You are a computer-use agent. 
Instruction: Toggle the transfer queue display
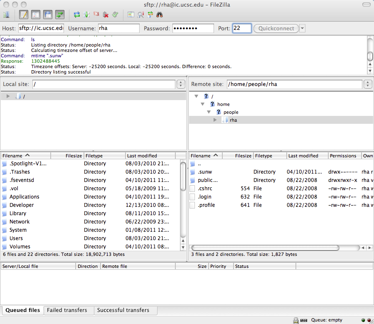point(59,15)
